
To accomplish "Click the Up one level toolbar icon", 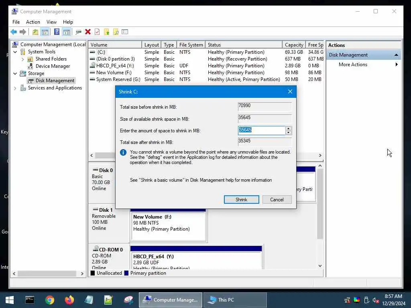I will [x=35, y=32].
